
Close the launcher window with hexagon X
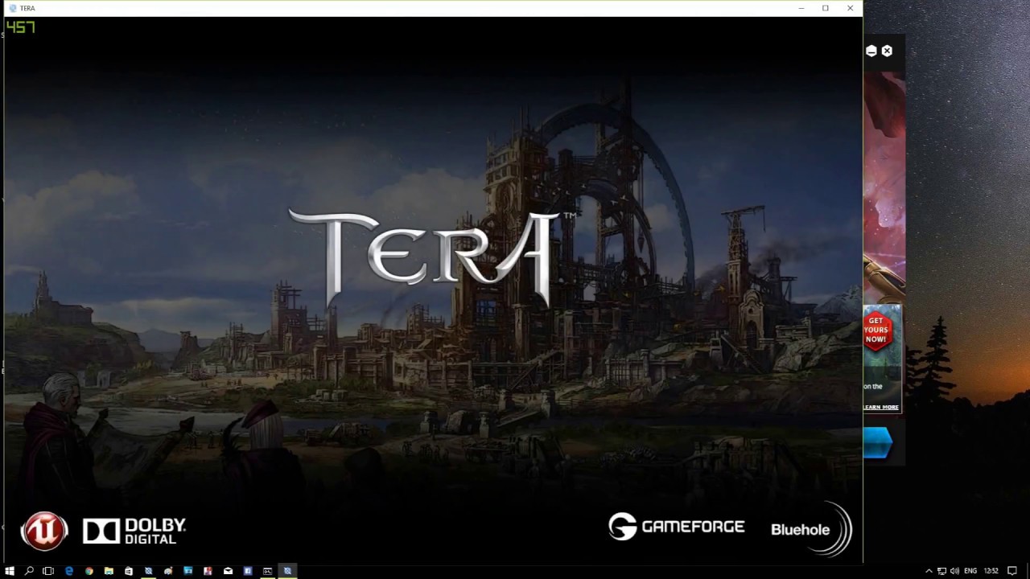887,51
